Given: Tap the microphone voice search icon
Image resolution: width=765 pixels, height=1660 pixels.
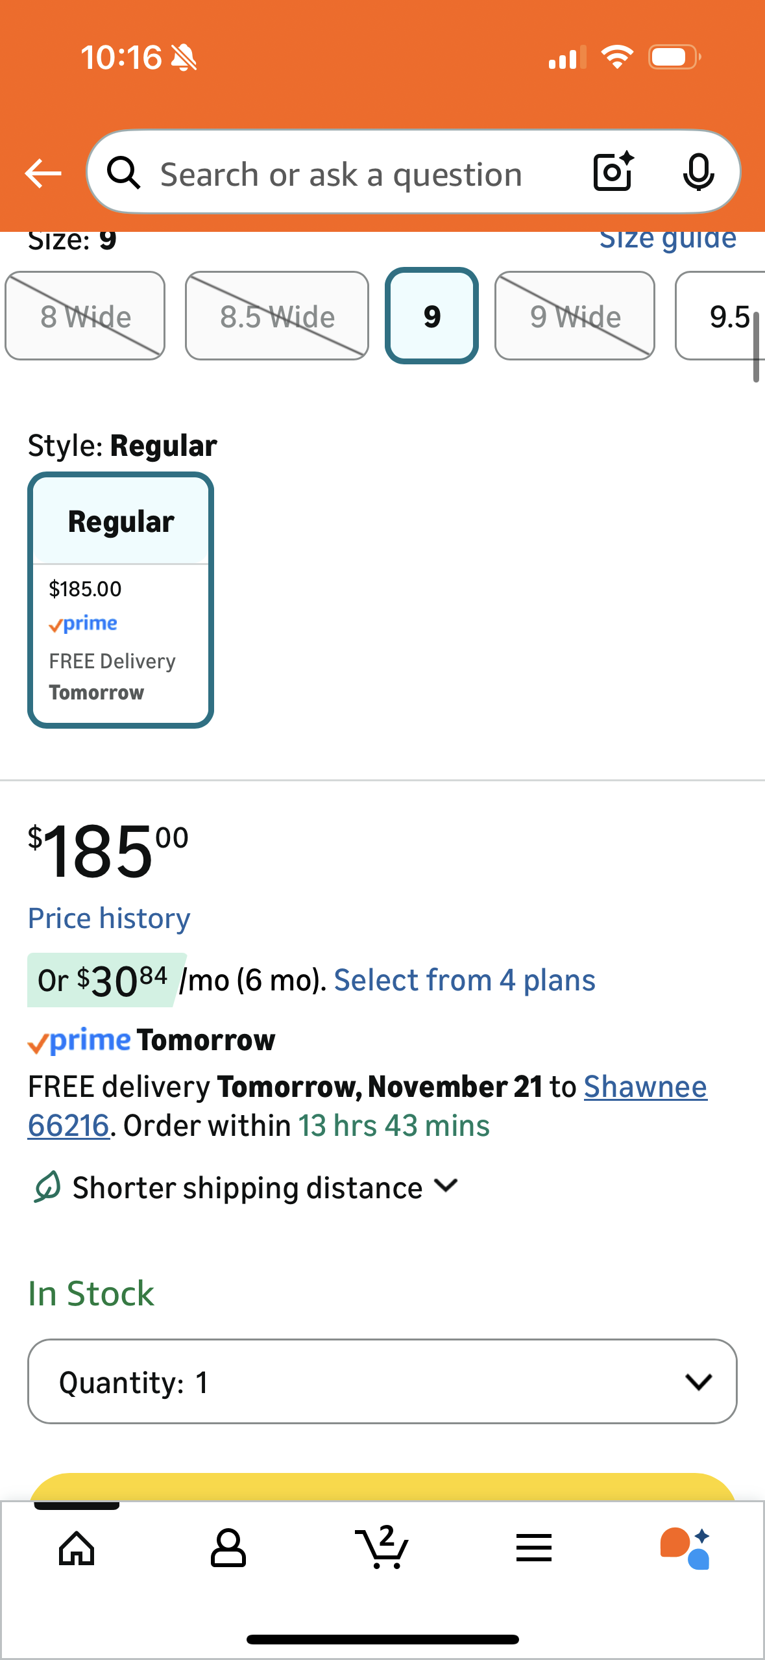Looking at the screenshot, I should [x=698, y=173].
